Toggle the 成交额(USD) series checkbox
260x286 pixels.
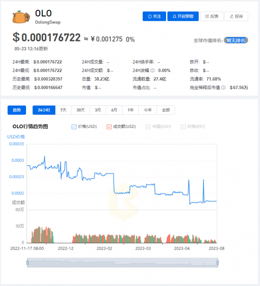coord(109,127)
